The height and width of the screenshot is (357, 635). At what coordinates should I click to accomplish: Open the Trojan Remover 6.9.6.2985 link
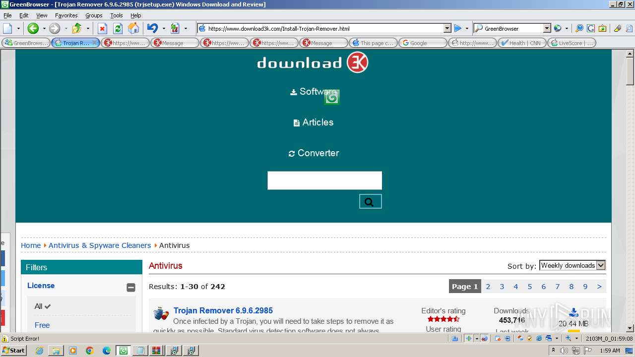(x=223, y=311)
